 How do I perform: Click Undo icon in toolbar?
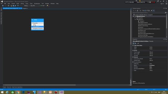pyautogui.click(x=18, y=6)
